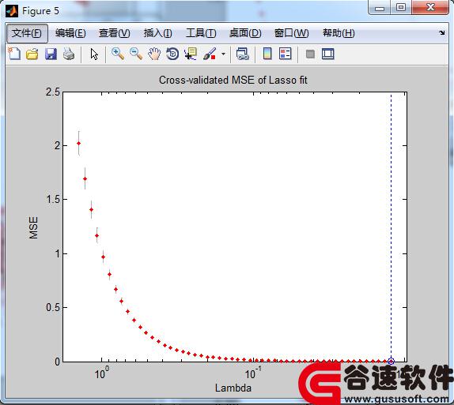Click the New Figure icon
Image resolution: width=454 pixels, height=405 pixels.
[14, 54]
